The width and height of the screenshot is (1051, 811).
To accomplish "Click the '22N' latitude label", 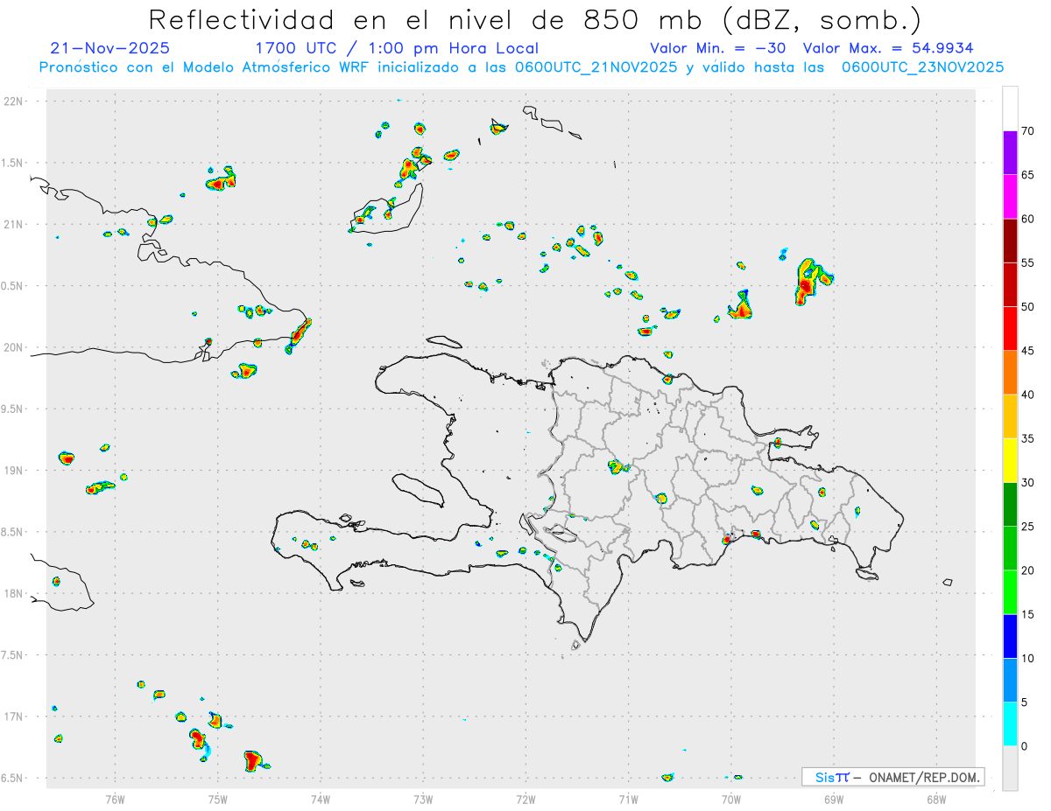I will (14, 101).
